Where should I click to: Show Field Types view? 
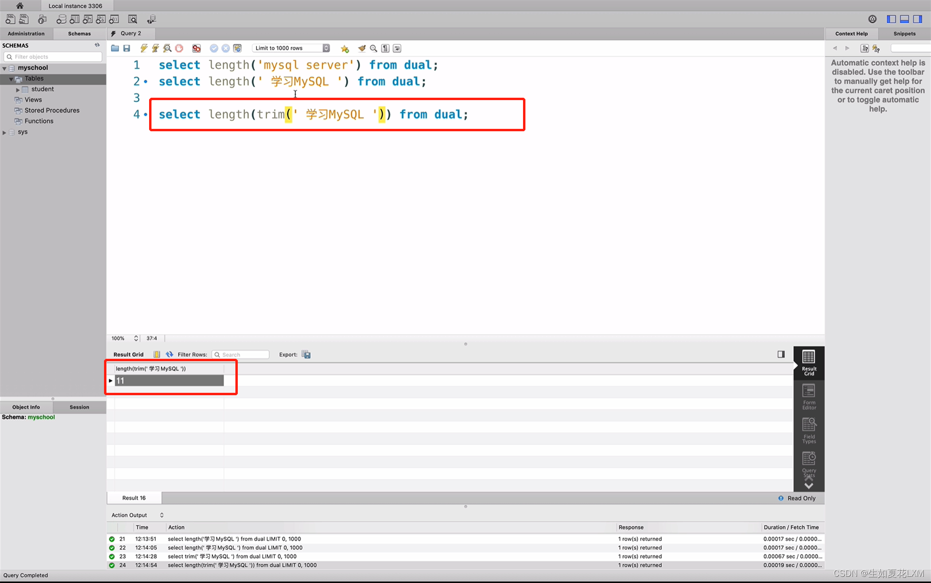(809, 431)
